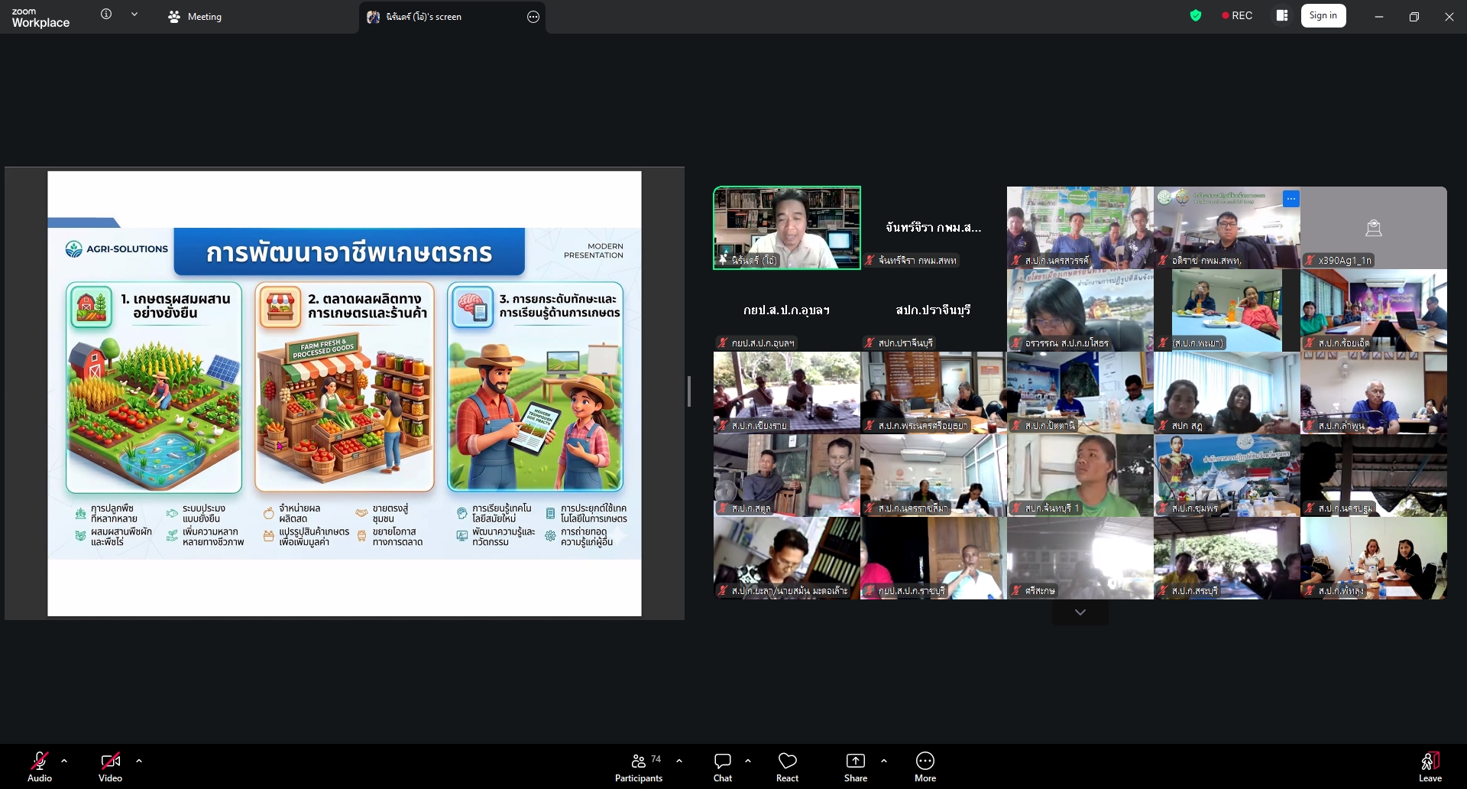Viewport: 1467px width, 789px height.
Task: Select the ส.ป.ก.นครราชสีมา video tile
Action: click(x=934, y=476)
